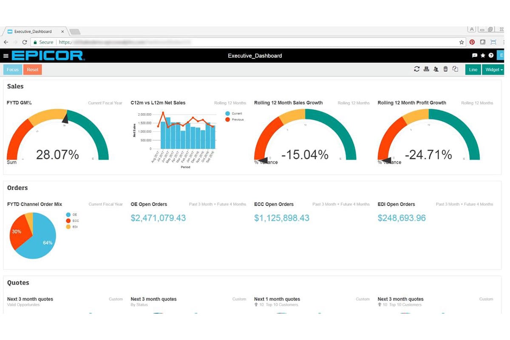Image resolution: width=510 pixels, height=340 pixels.
Task: Select the Executive_Dashboard browser tab
Action: tap(33, 31)
